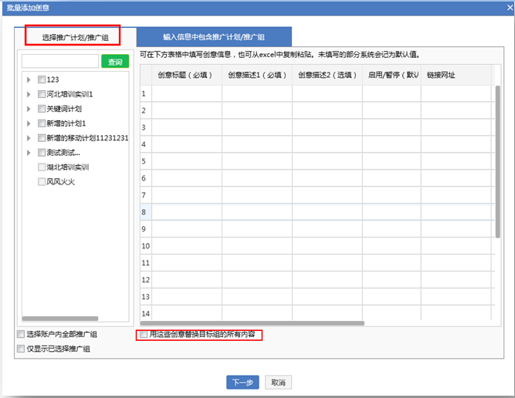Click the green 查询 search button
Image resolution: width=515 pixels, height=398 pixels.
pos(115,62)
